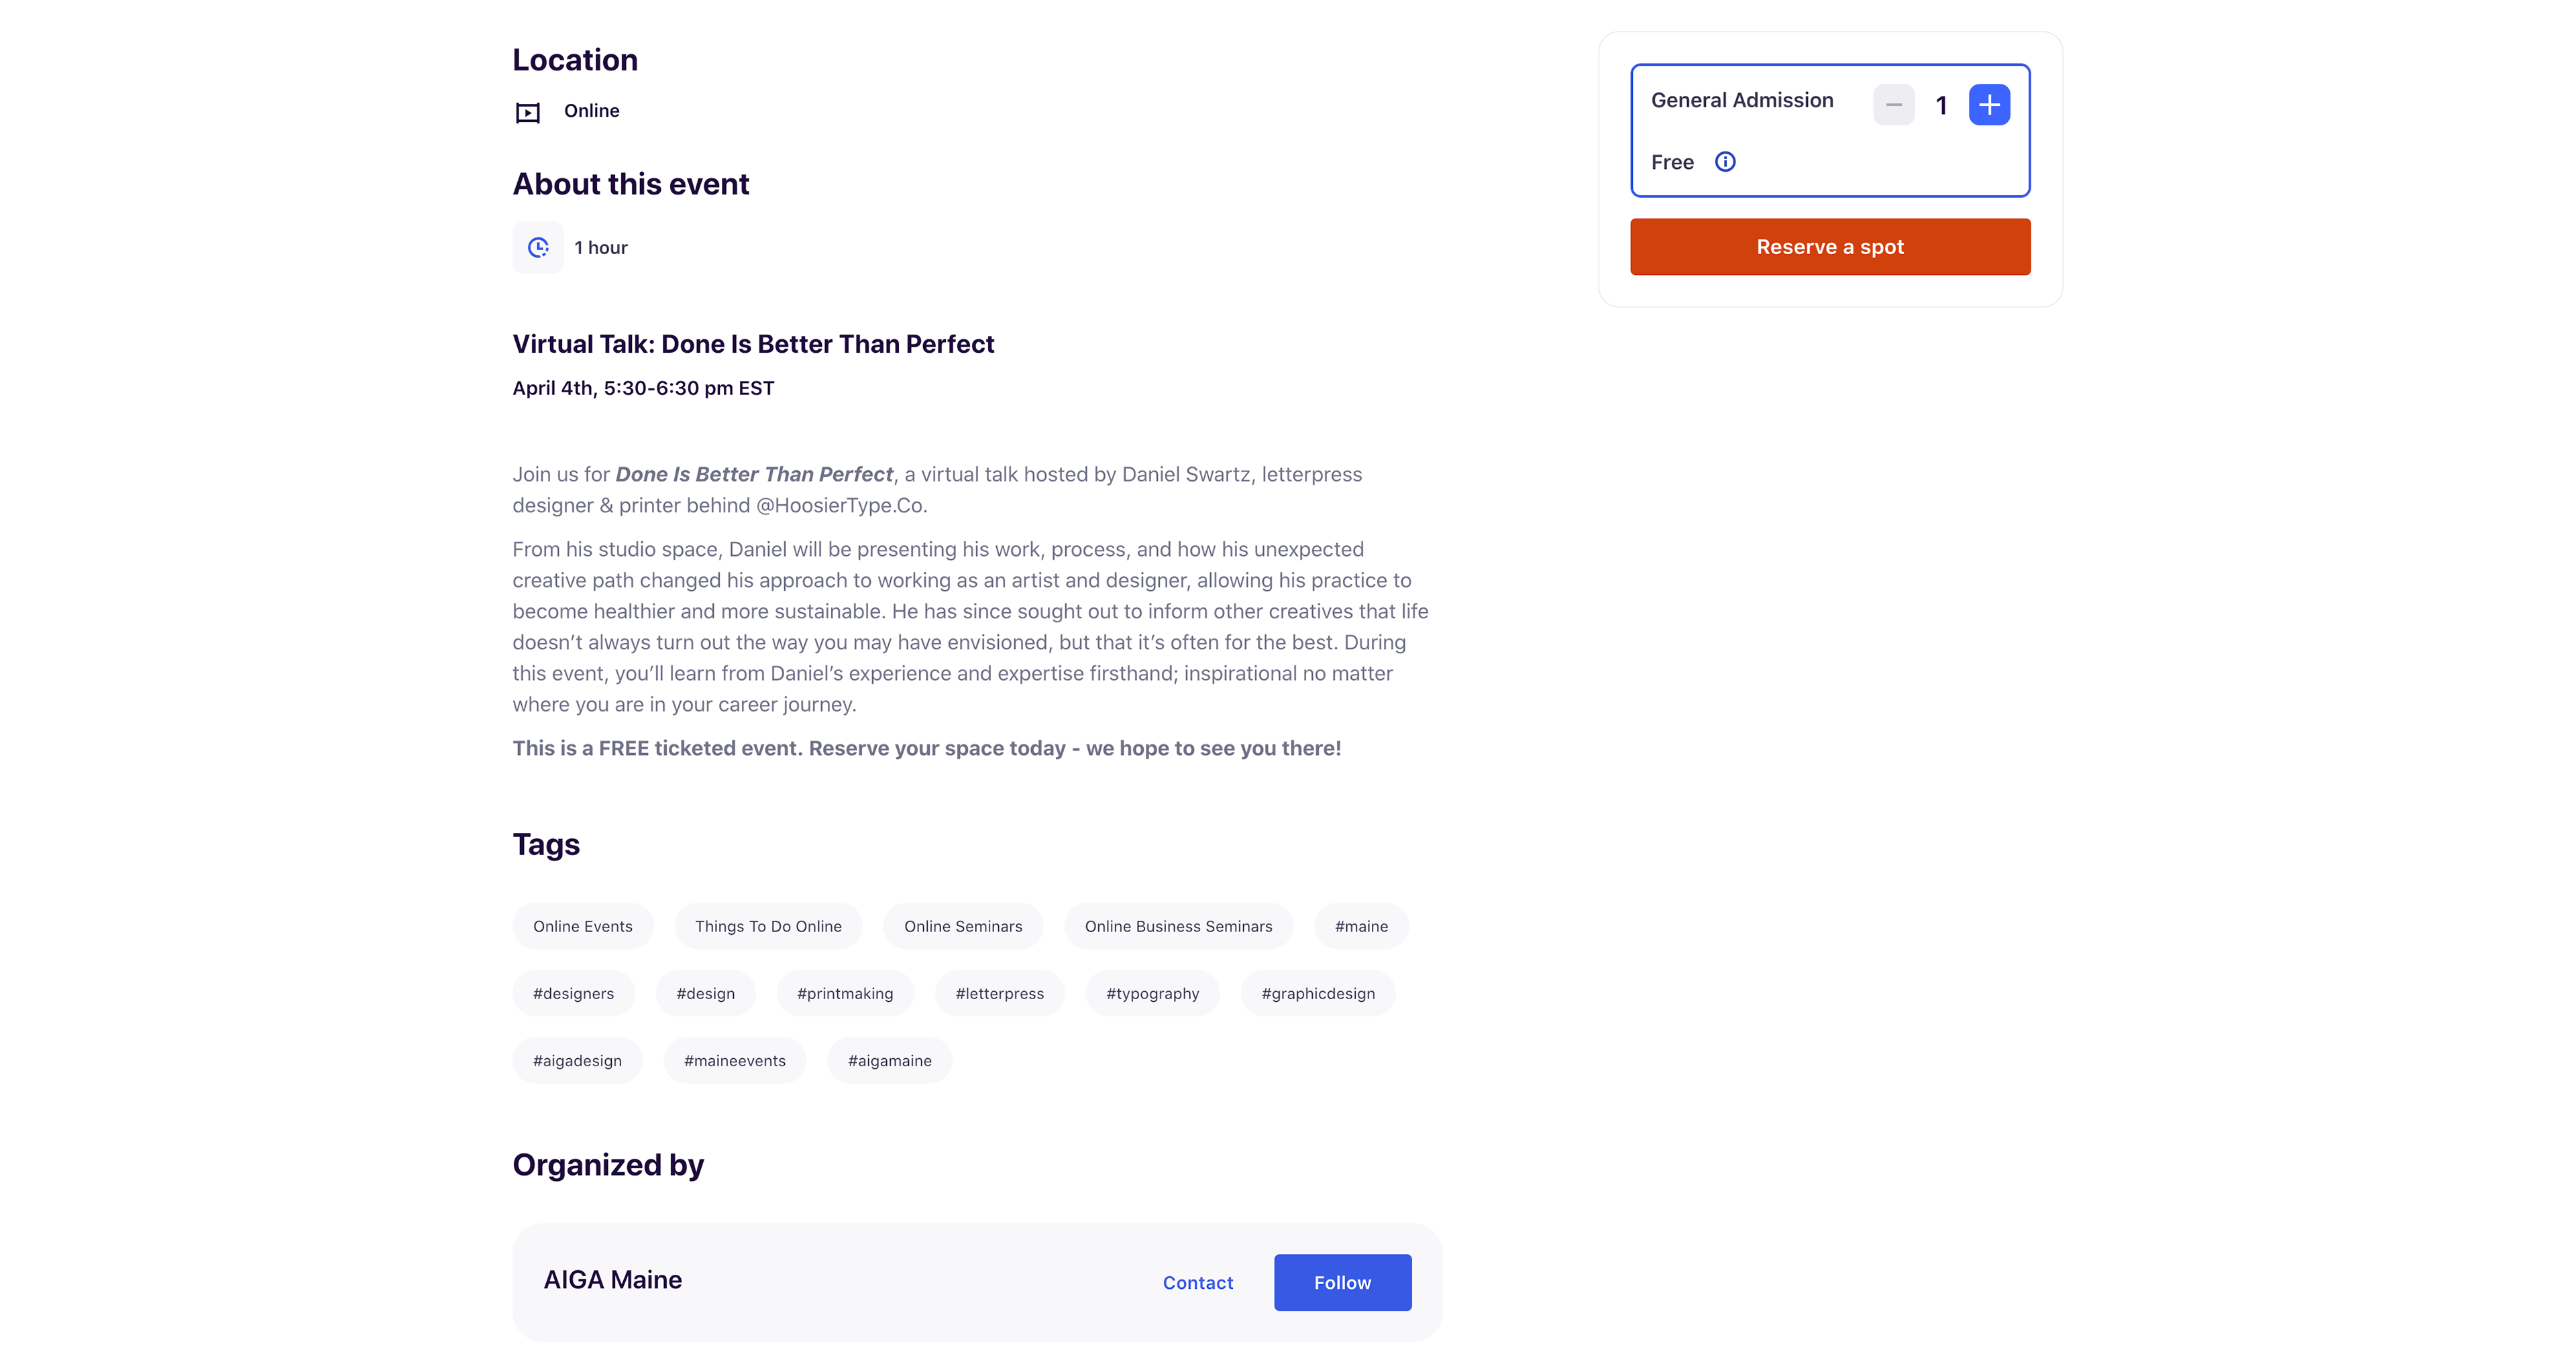This screenshot has height=1366, width=2576.
Task: Select Online Business Seminars tag
Action: (1178, 926)
